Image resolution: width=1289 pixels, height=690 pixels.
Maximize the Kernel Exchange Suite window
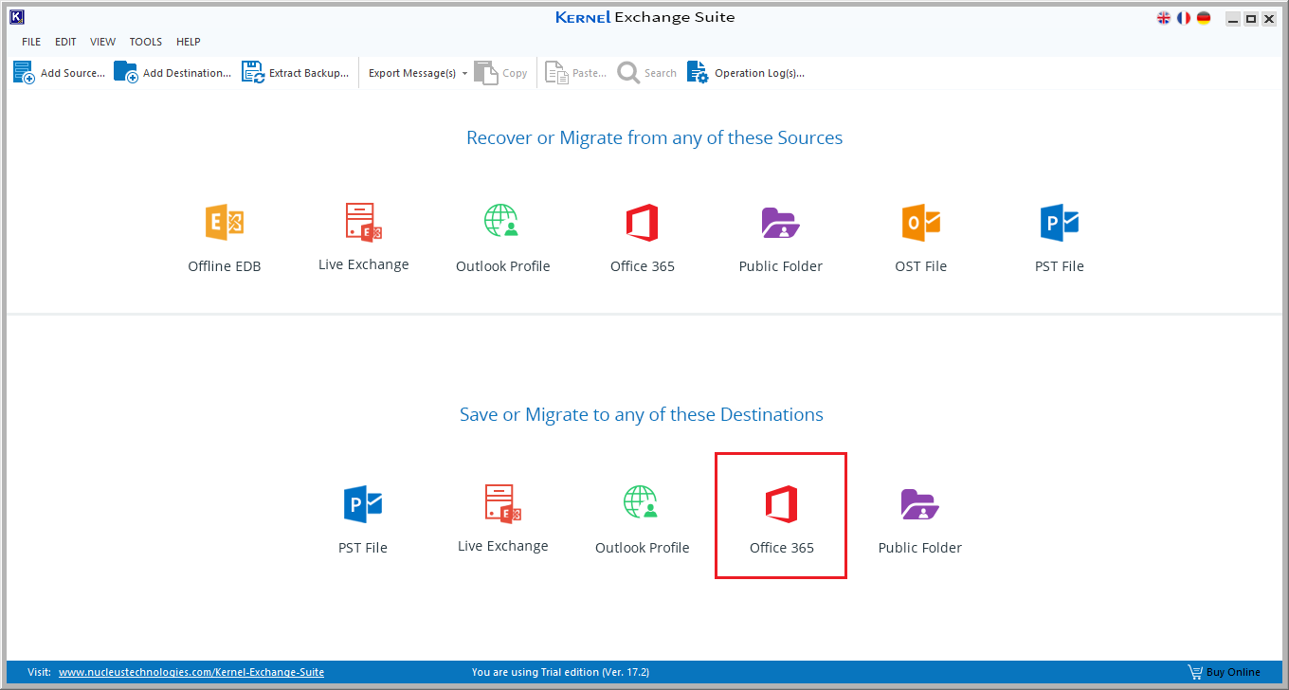pyautogui.click(x=1251, y=19)
